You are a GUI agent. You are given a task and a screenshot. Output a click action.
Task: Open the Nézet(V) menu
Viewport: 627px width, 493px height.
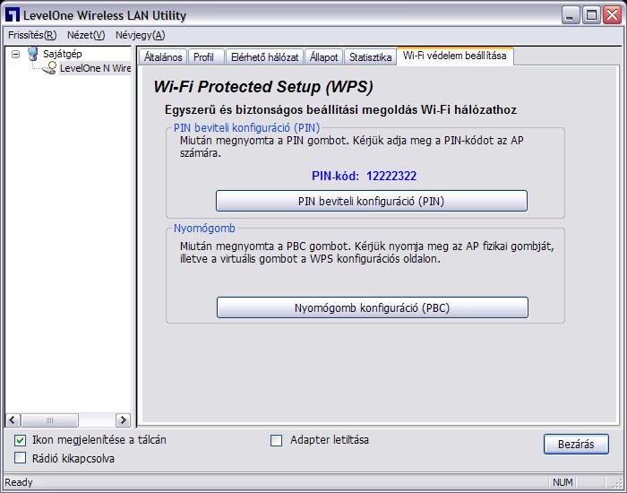(86, 35)
